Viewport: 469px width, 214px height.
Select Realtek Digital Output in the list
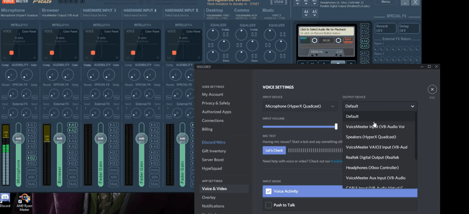pyautogui.click(x=379, y=157)
